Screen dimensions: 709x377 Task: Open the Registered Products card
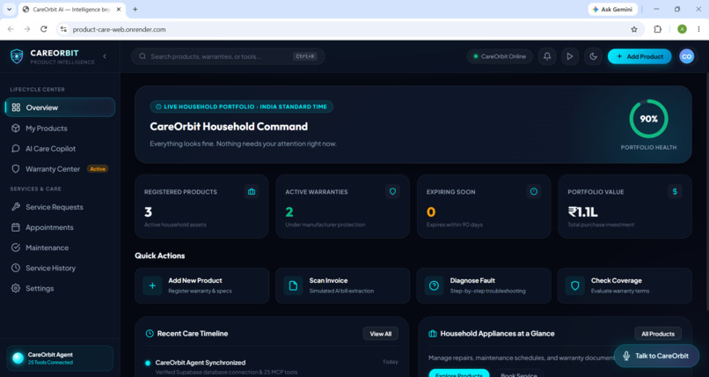(x=201, y=206)
